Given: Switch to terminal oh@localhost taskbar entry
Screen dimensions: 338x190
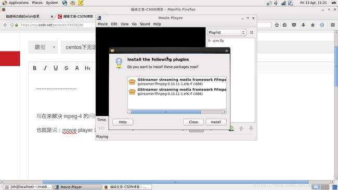Looking at the screenshot, I should (28, 187).
